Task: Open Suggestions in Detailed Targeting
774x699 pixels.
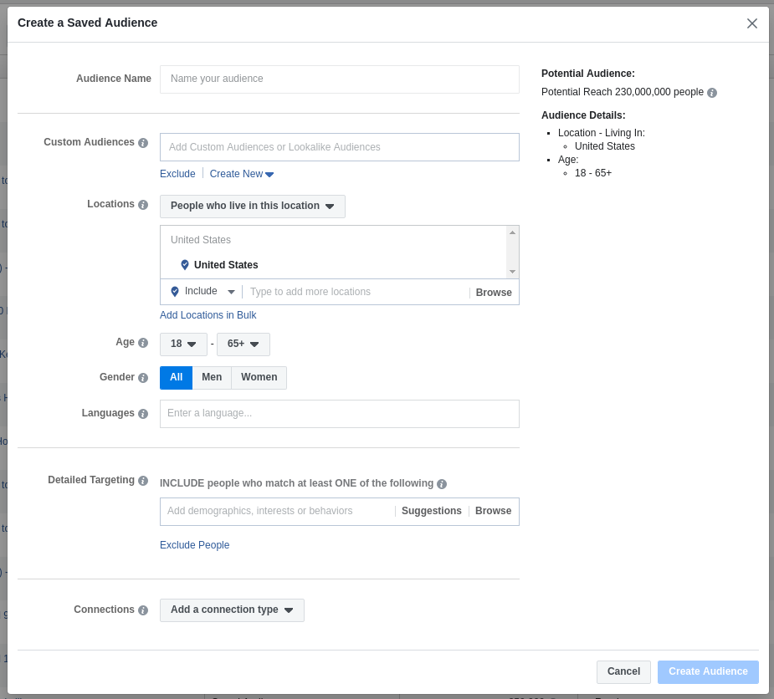Action: pyautogui.click(x=431, y=511)
